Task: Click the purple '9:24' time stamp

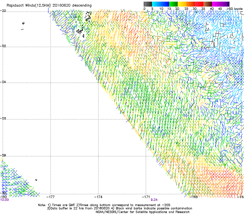Action: click(x=154, y=200)
